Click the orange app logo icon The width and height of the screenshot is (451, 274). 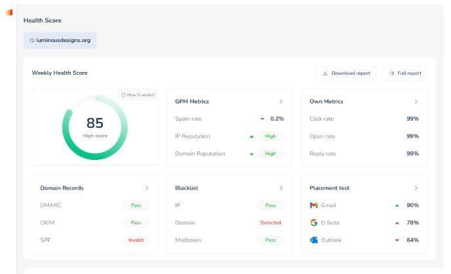[9, 12]
